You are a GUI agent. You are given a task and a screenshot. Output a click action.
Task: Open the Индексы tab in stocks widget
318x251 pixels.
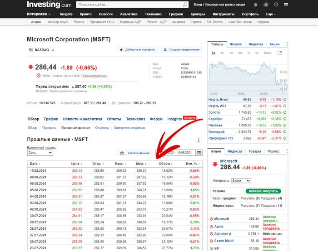coord(235,151)
